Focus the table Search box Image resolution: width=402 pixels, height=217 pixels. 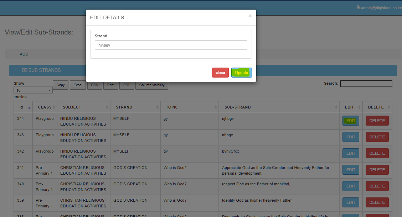(366, 84)
